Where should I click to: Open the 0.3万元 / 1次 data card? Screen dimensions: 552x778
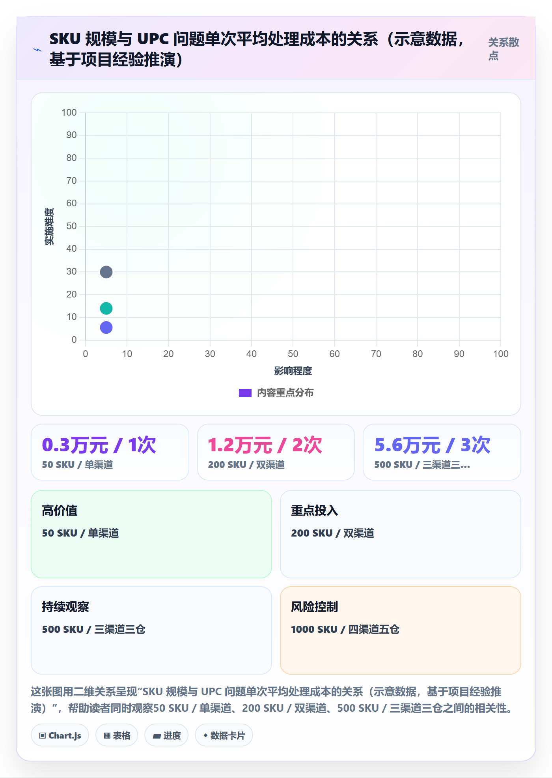pos(110,452)
